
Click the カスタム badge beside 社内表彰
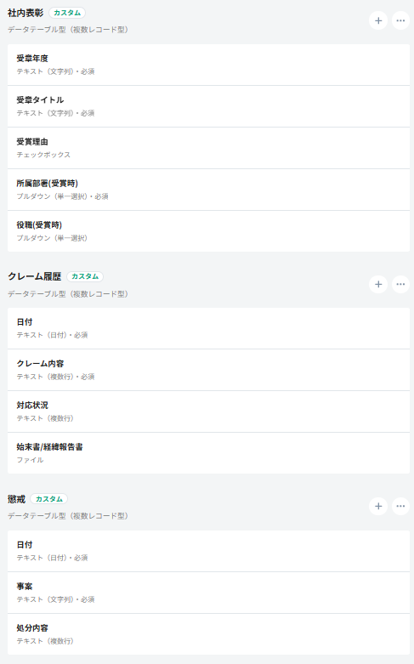coord(67,13)
